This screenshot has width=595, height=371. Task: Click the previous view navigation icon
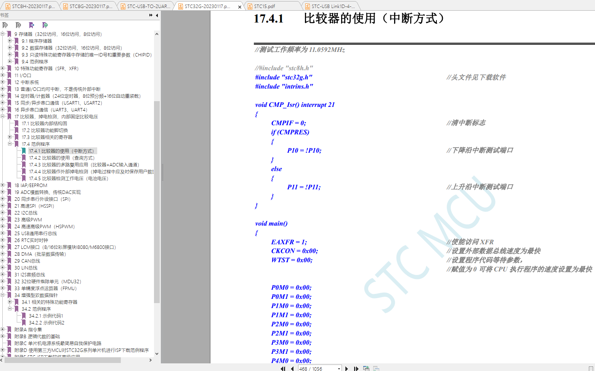coord(366,368)
